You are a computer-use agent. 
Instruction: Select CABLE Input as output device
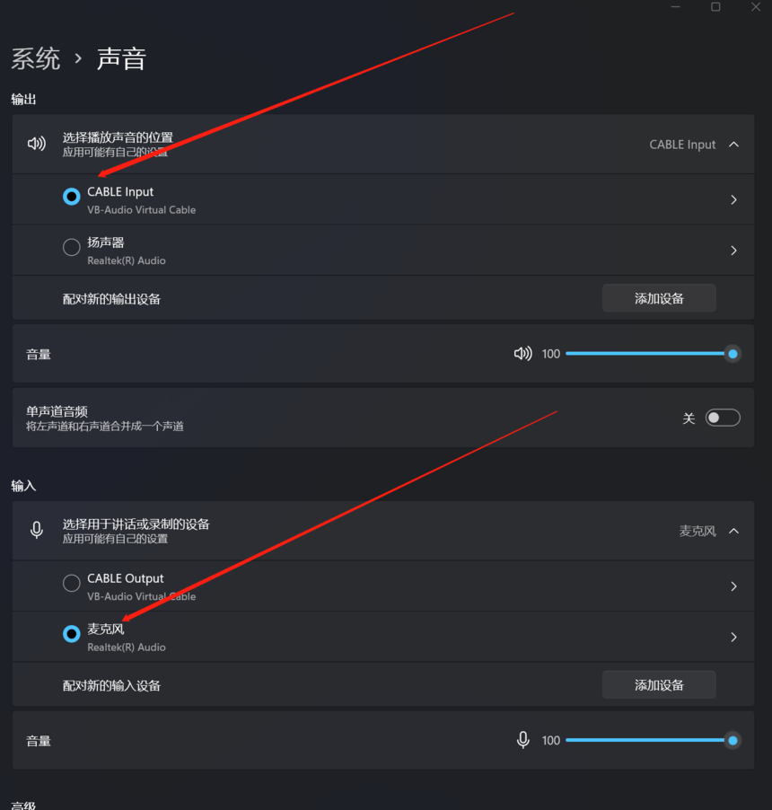coord(71,197)
